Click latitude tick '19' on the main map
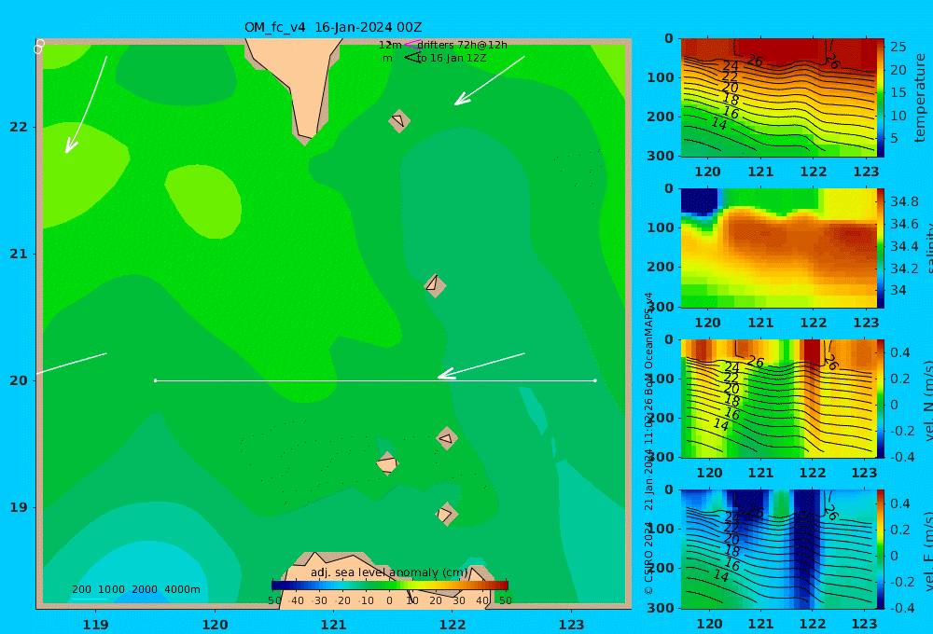Image resolution: width=933 pixels, height=634 pixels. click(x=19, y=507)
